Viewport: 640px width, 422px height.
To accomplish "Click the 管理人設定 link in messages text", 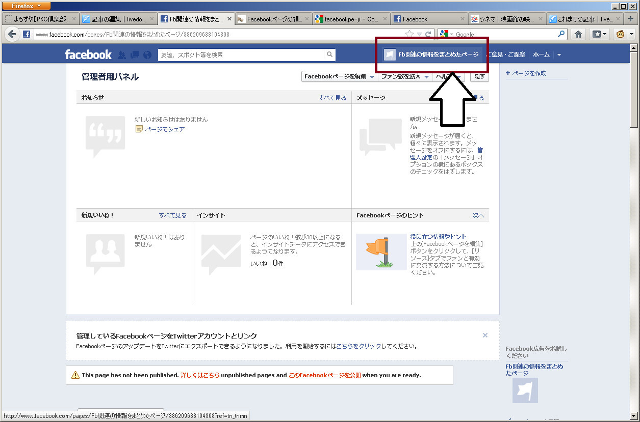I will pyautogui.click(x=446, y=154).
